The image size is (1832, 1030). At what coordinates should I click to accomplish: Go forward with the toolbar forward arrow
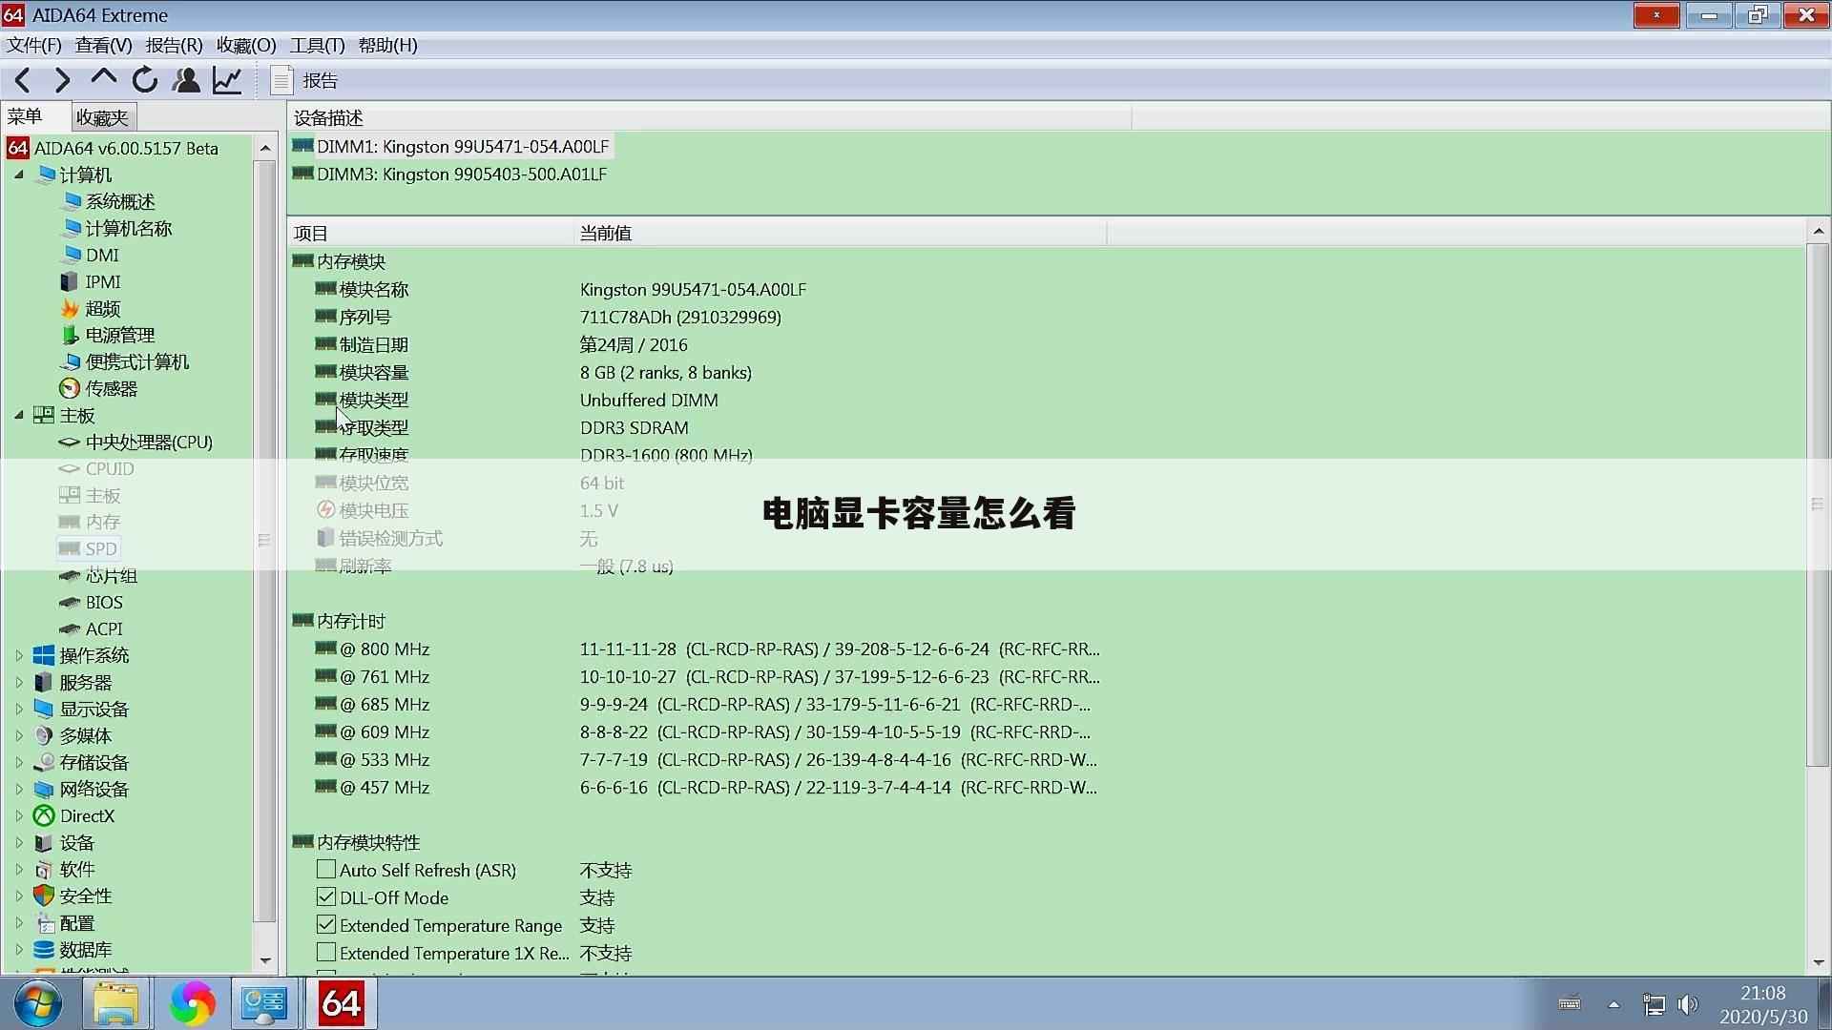[x=63, y=81]
